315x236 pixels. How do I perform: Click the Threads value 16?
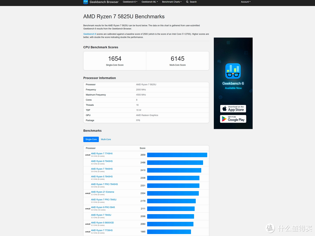[137, 105]
